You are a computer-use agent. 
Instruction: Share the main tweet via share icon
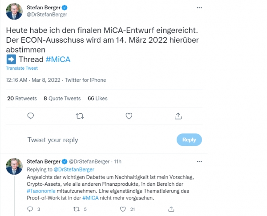point(178,116)
